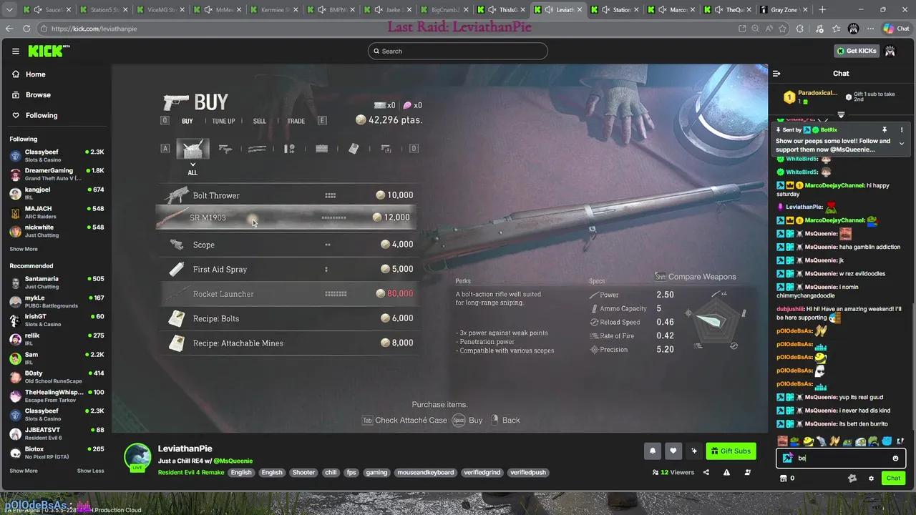Click the Shooter tag
916x515 pixels.
point(303,472)
